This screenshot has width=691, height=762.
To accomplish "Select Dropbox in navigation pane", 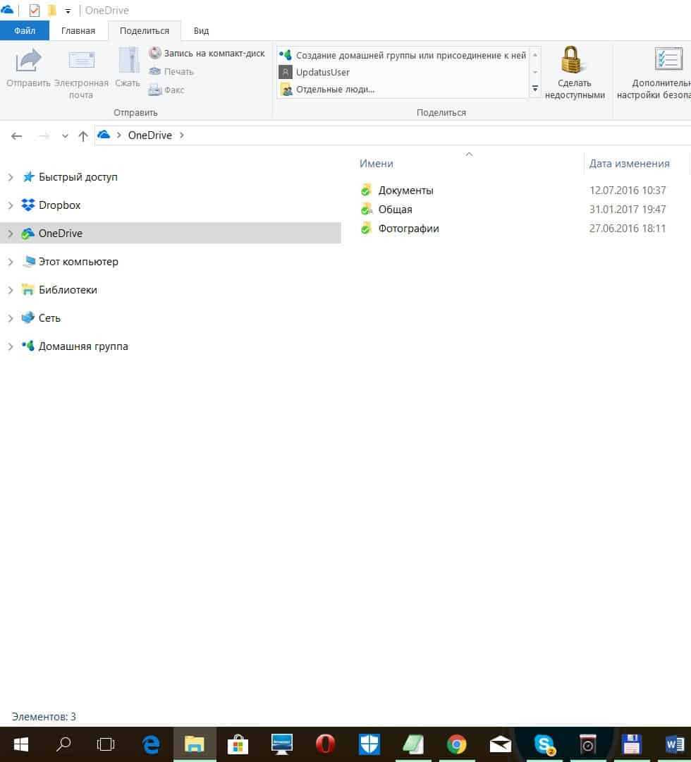I will pyautogui.click(x=51, y=205).
